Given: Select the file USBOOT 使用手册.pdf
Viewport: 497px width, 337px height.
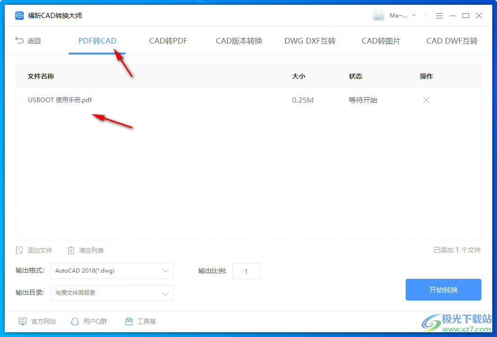Looking at the screenshot, I should point(60,100).
